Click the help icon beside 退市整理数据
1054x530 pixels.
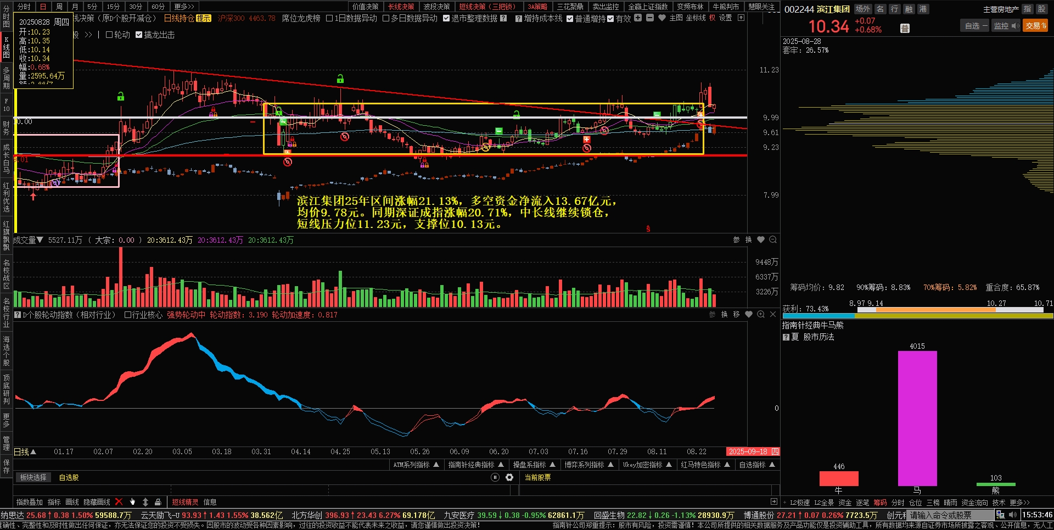[503, 18]
